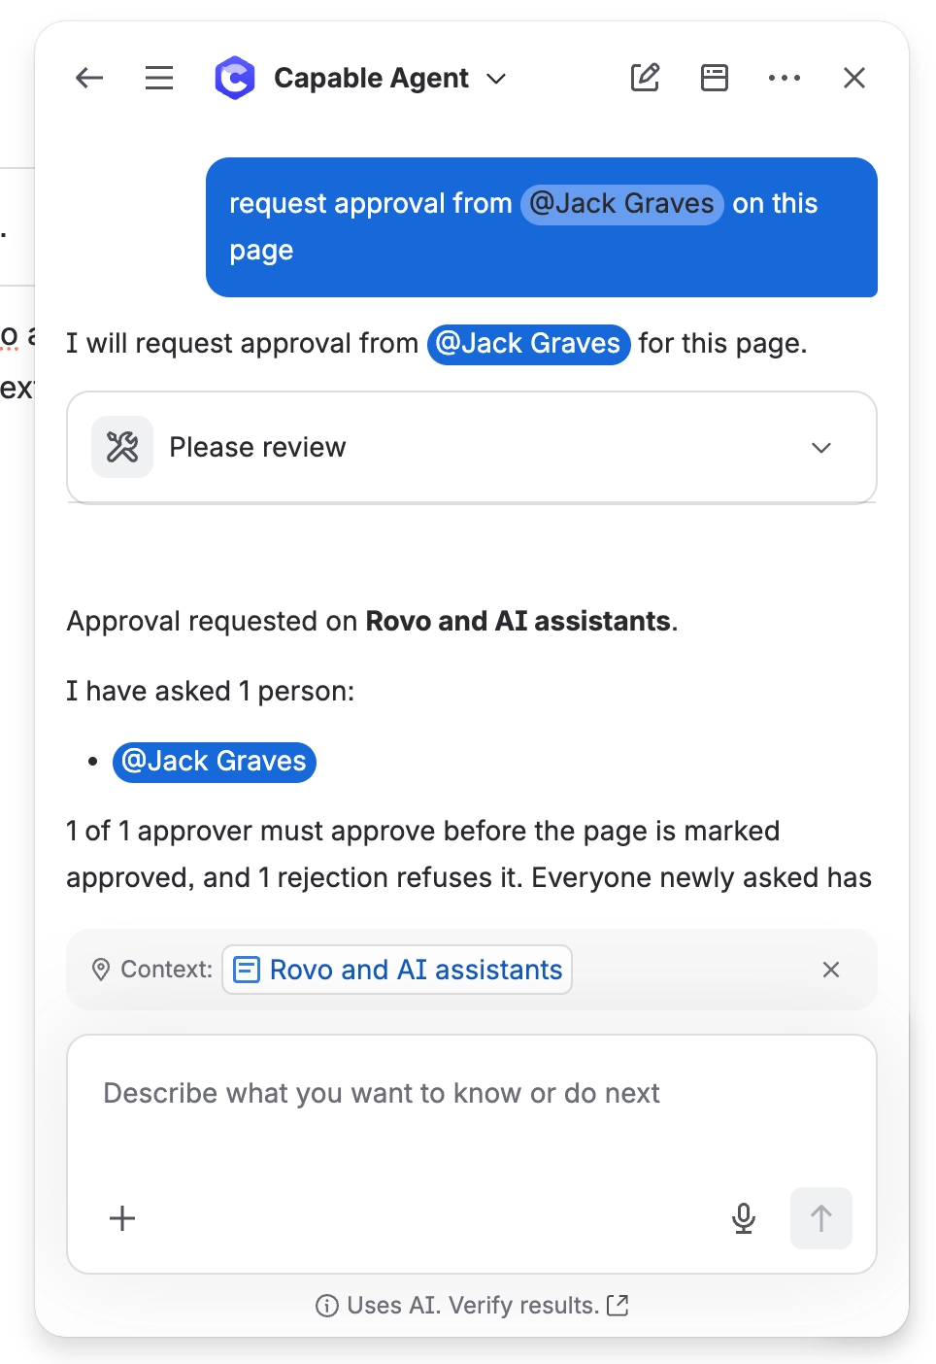Add an attachment with the plus icon
This screenshot has width=936, height=1364.
tap(122, 1218)
